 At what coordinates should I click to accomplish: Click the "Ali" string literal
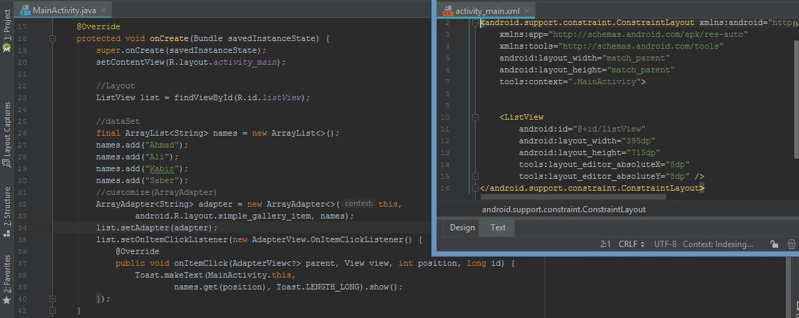tap(157, 157)
